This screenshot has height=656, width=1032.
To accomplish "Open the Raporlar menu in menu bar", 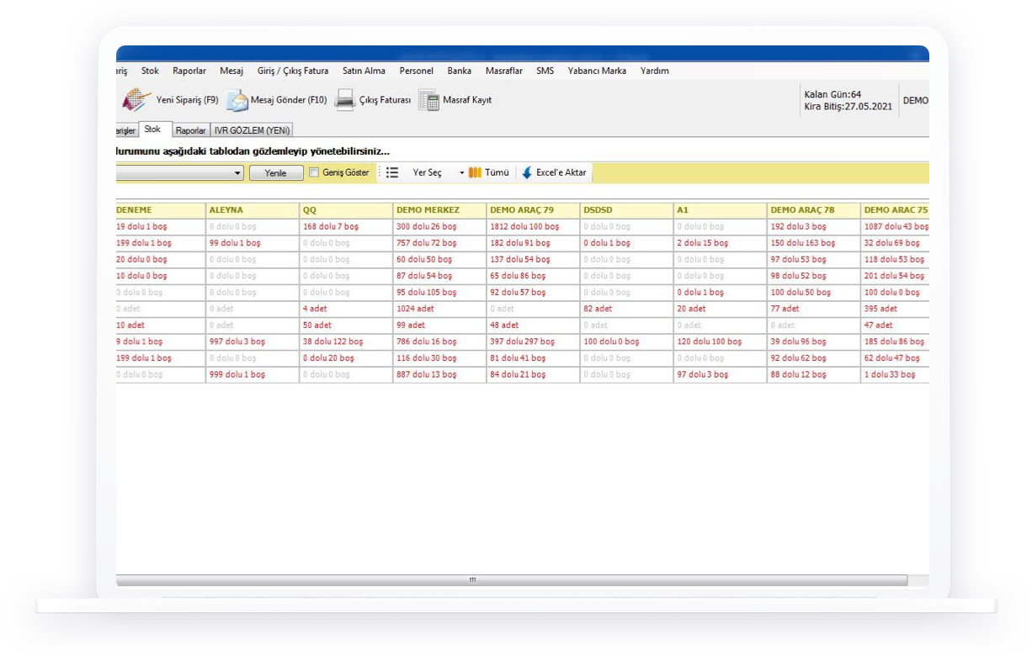I will [189, 71].
